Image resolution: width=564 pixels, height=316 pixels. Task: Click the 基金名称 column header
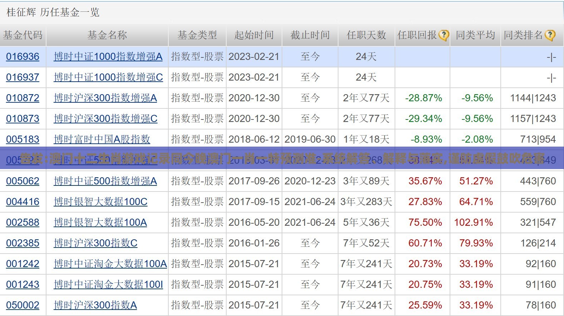click(107, 35)
